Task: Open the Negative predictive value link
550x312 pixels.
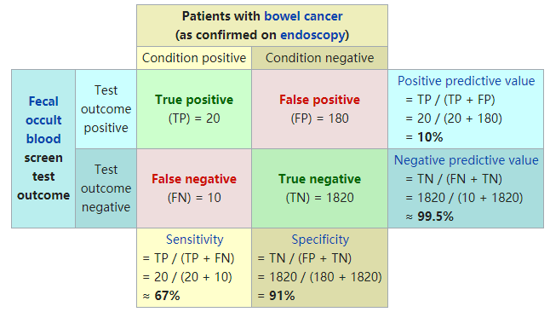Action: (467, 160)
